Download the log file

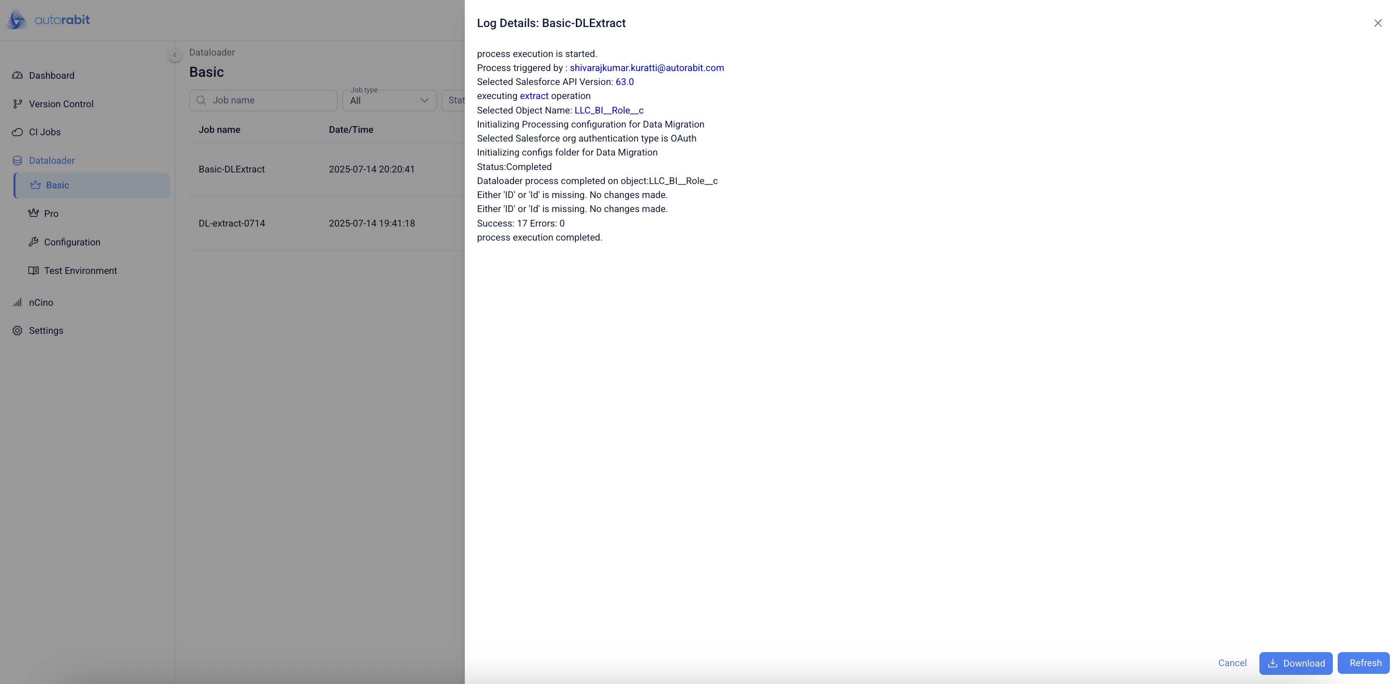[x=1295, y=663]
